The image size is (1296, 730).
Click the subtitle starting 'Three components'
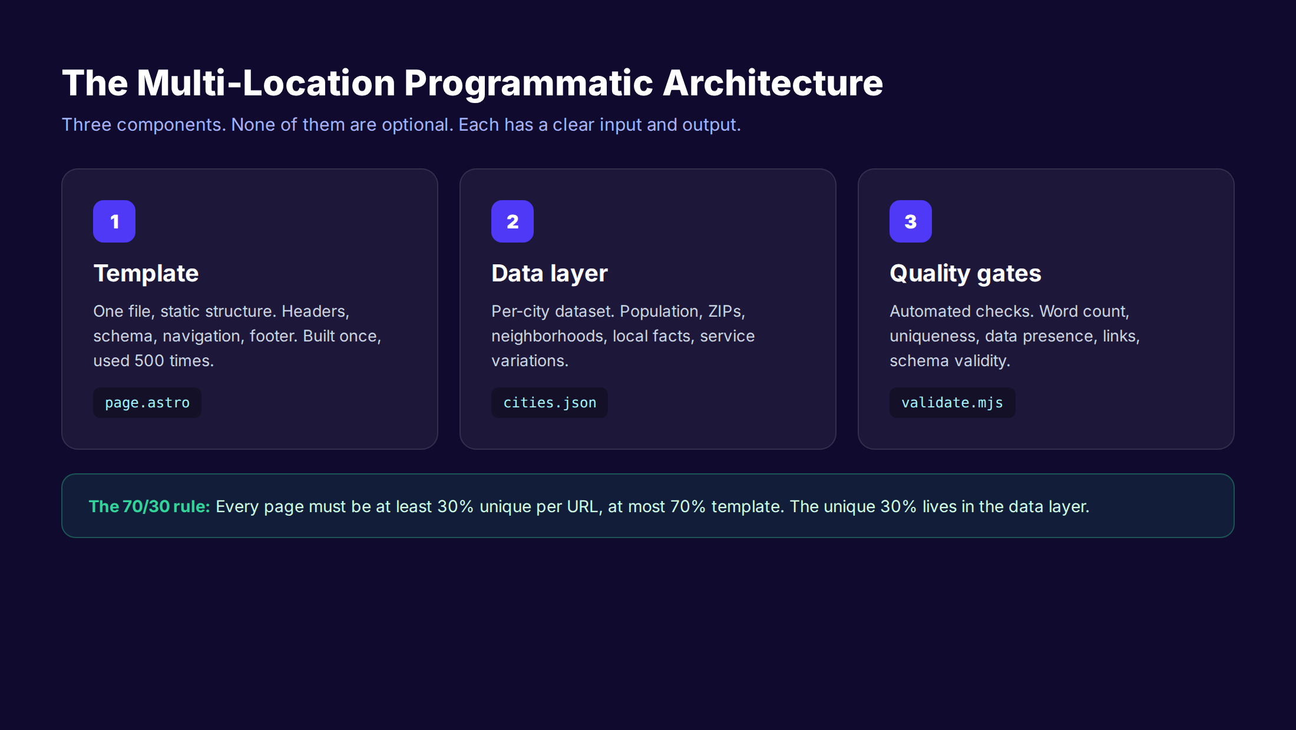point(401,125)
